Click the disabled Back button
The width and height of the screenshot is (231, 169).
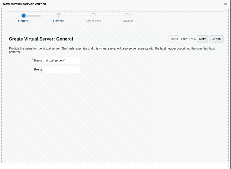pos(174,39)
